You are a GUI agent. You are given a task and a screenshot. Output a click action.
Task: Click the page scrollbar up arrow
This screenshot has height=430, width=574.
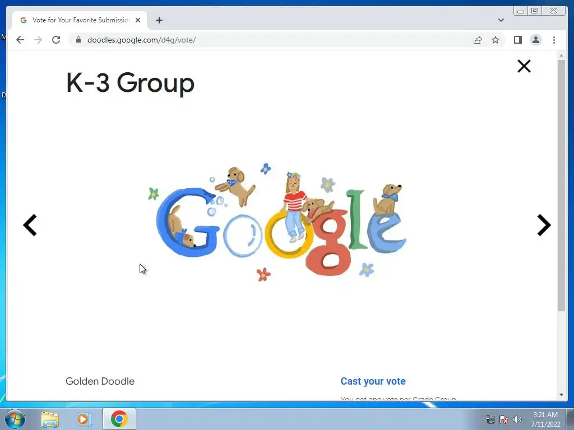point(561,56)
